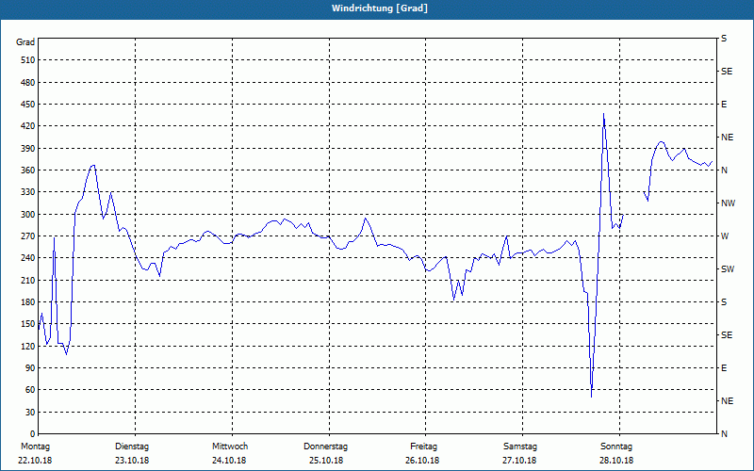The image size is (754, 471).
Task: Click the chart title "Windrichtung [Grad]"
Action: pos(380,8)
